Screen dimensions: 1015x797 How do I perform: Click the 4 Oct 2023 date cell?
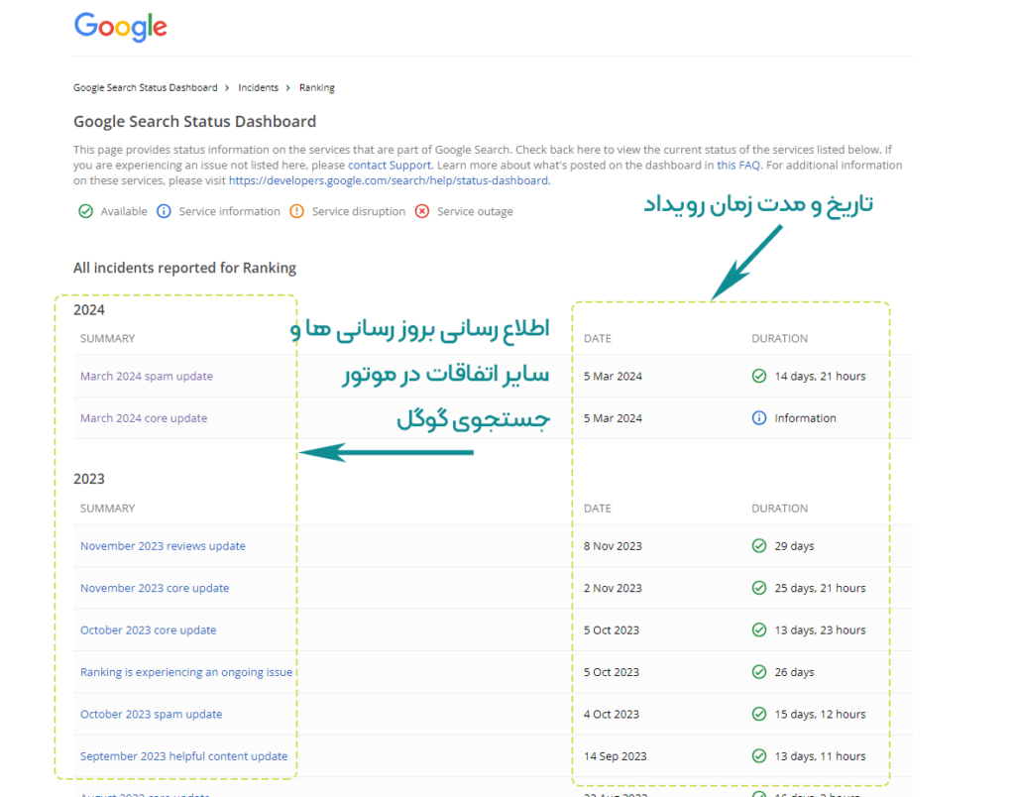click(x=611, y=714)
